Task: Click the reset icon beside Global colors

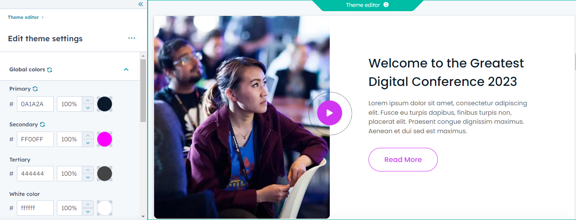Action: [50, 70]
